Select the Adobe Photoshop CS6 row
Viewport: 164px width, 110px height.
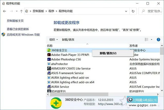[103, 59]
